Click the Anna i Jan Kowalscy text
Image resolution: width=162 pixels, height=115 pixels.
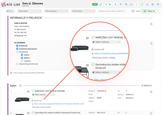point(22,26)
